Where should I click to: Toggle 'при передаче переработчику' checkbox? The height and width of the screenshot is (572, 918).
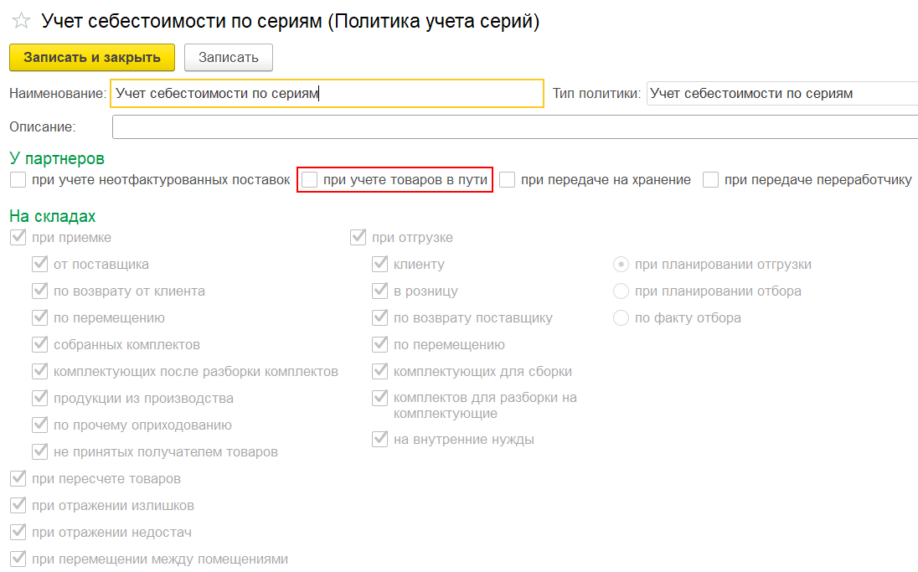711,179
